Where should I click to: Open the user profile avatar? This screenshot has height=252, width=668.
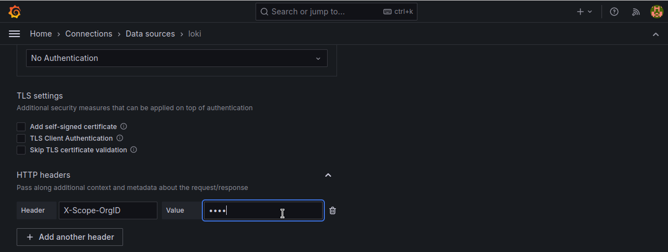coord(656,12)
